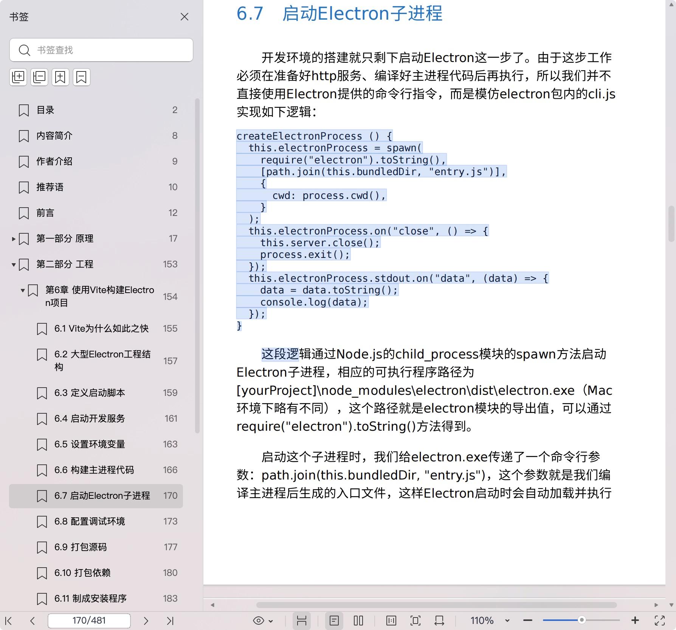The height and width of the screenshot is (630, 676).
Task: Open the 内容简介 bookmark
Action: pyautogui.click(x=96, y=136)
